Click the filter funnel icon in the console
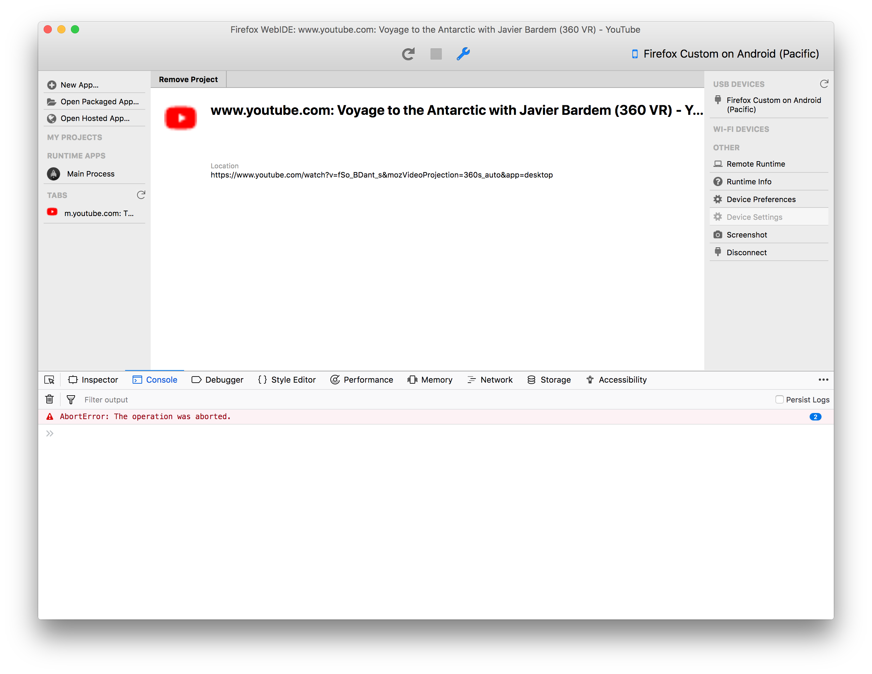This screenshot has height=674, width=872. pos(71,399)
